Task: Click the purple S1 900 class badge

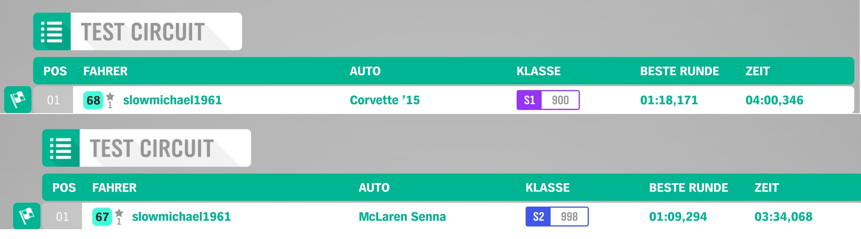Action: [548, 100]
